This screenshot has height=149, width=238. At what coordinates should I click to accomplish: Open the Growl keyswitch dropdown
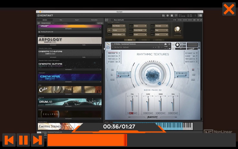pos(140,35)
